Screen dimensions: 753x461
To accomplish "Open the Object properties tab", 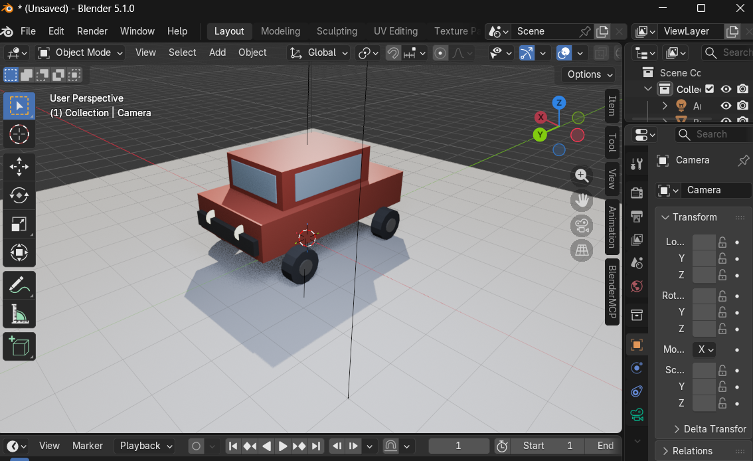I will coord(637,344).
